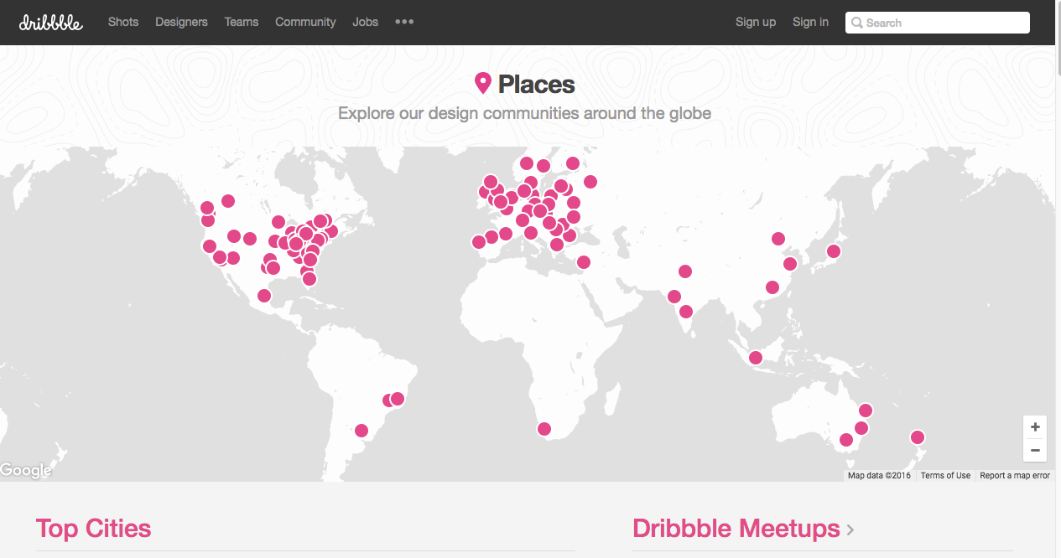Select the marker in central Mexico
1061x558 pixels.
(264, 295)
